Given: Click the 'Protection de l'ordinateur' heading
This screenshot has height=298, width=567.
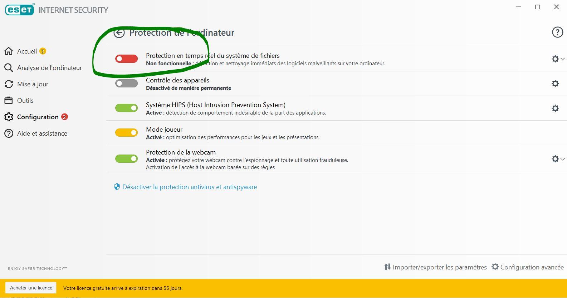Looking at the screenshot, I should [x=182, y=32].
